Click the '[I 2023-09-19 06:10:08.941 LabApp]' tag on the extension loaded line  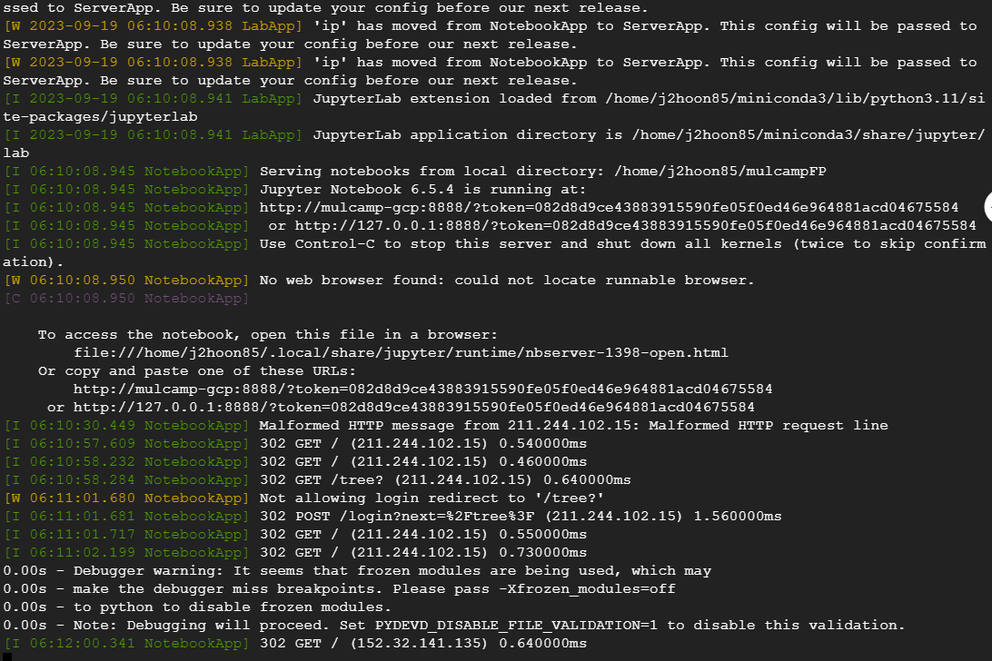pos(154,99)
